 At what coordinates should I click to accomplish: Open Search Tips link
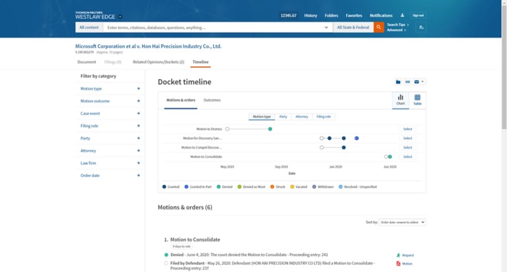pos(397,24)
